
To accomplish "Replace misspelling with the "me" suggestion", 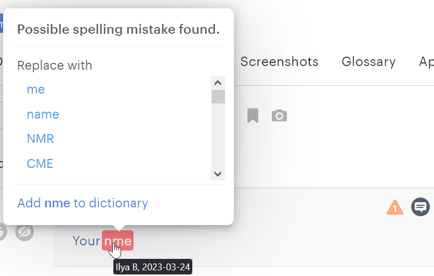I will [x=36, y=89].
